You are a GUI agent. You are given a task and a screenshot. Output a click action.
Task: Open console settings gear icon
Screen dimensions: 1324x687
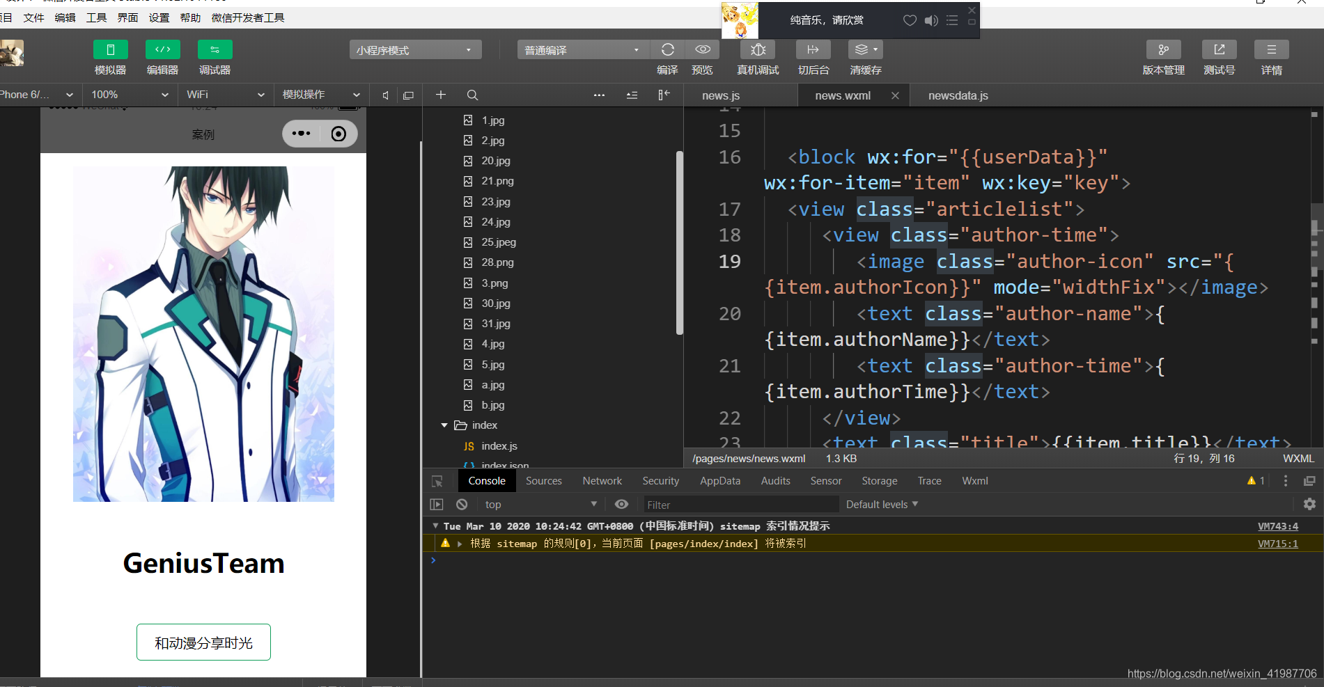tap(1309, 504)
